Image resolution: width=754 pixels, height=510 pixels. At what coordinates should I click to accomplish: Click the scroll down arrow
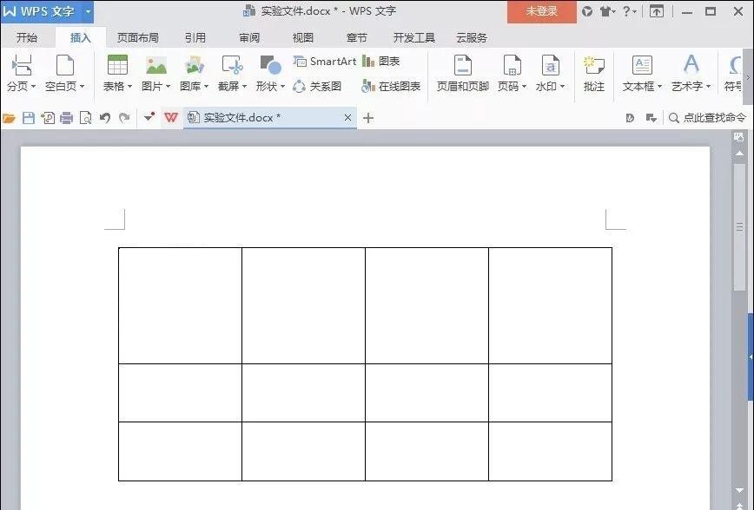739,490
